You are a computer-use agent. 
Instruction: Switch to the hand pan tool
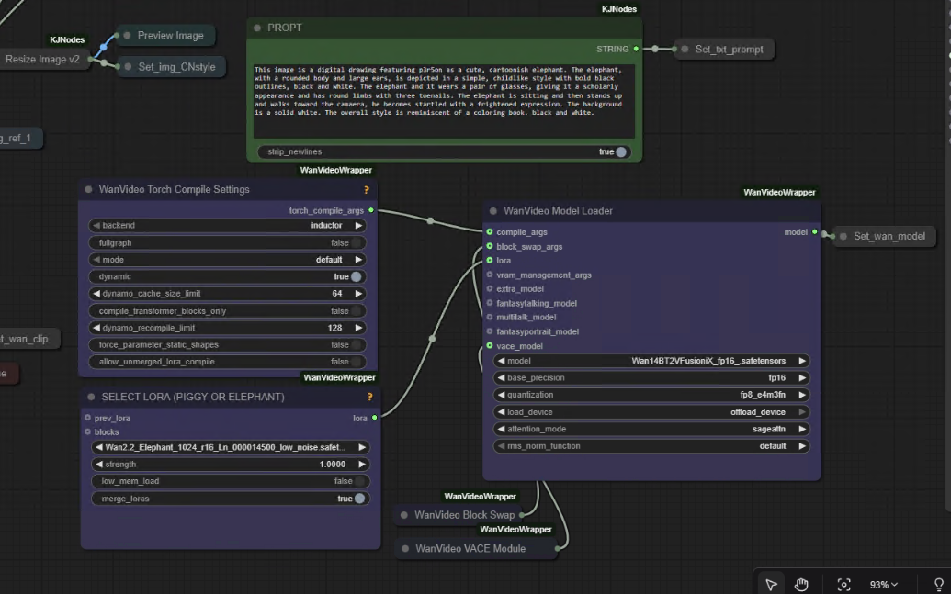pos(801,584)
